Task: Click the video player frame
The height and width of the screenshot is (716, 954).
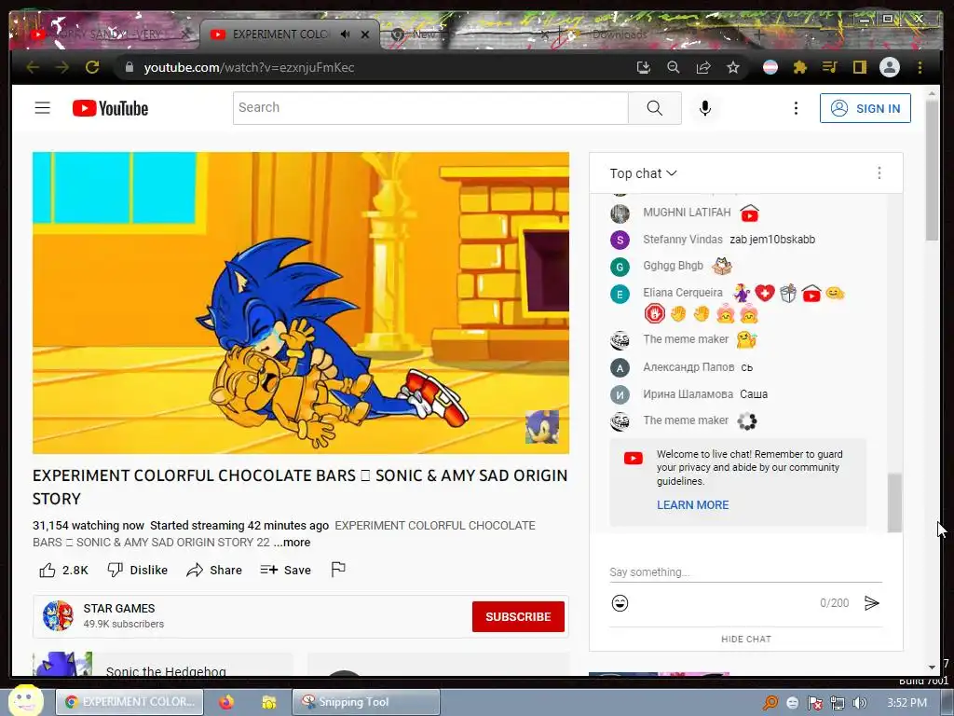Action: click(x=301, y=303)
